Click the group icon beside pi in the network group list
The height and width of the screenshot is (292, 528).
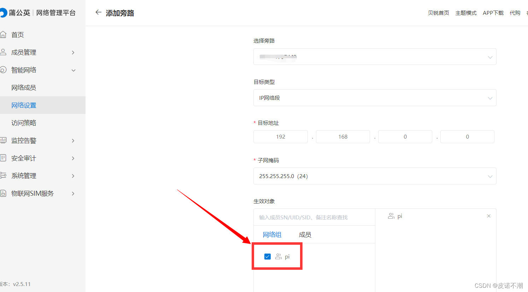(278, 256)
